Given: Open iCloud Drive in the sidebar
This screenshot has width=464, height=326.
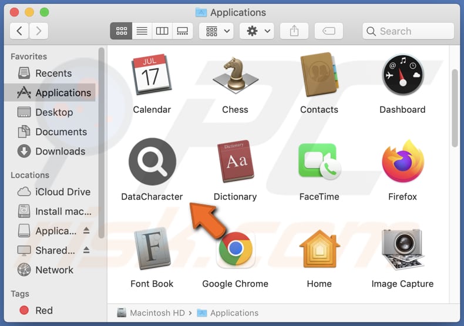Looking at the screenshot, I should [50, 191].
